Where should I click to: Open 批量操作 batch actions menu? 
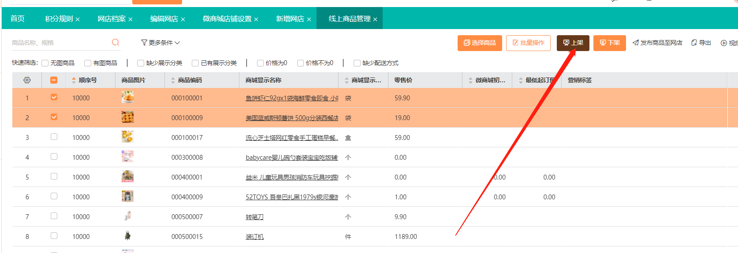click(x=528, y=43)
